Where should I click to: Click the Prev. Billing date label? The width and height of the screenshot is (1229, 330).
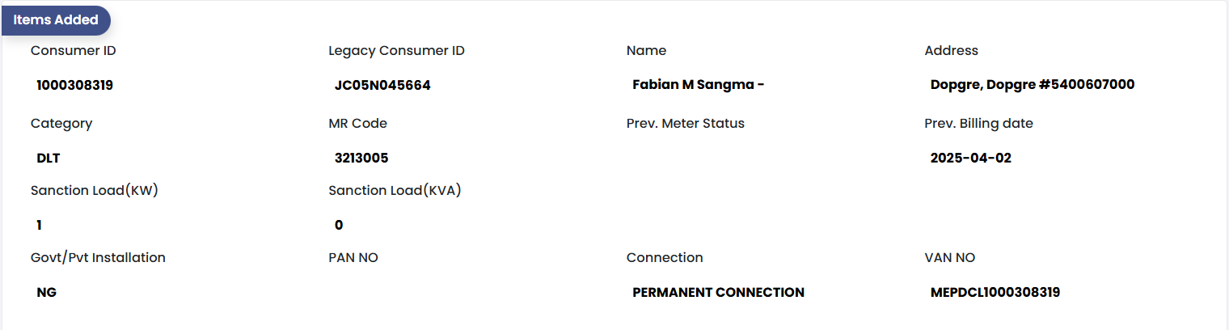(978, 124)
